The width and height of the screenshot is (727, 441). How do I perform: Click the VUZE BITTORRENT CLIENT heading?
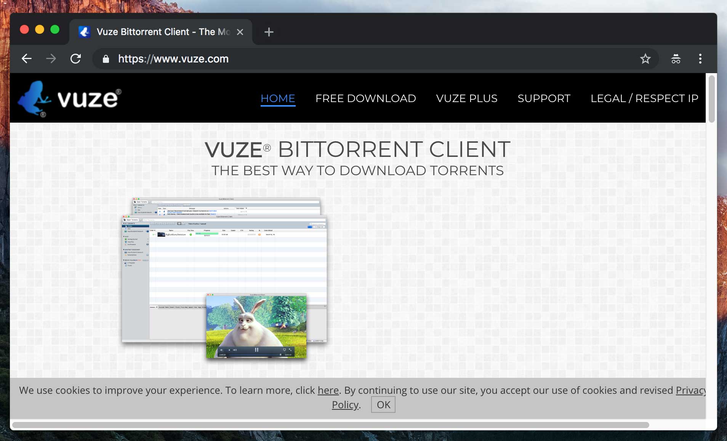pos(357,149)
